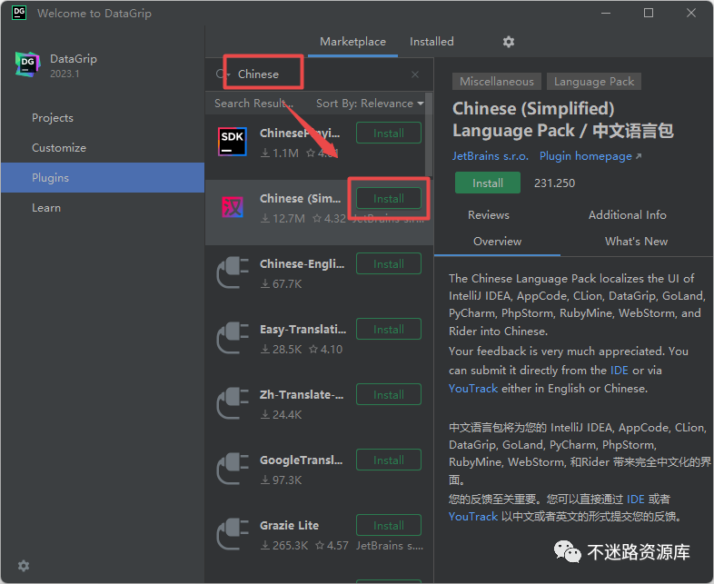714x584 pixels.
Task: Click the Language Pack tag
Action: [x=594, y=82]
